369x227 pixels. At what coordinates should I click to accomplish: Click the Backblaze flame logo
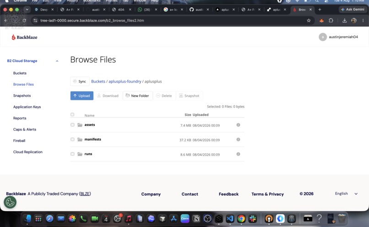13,37
